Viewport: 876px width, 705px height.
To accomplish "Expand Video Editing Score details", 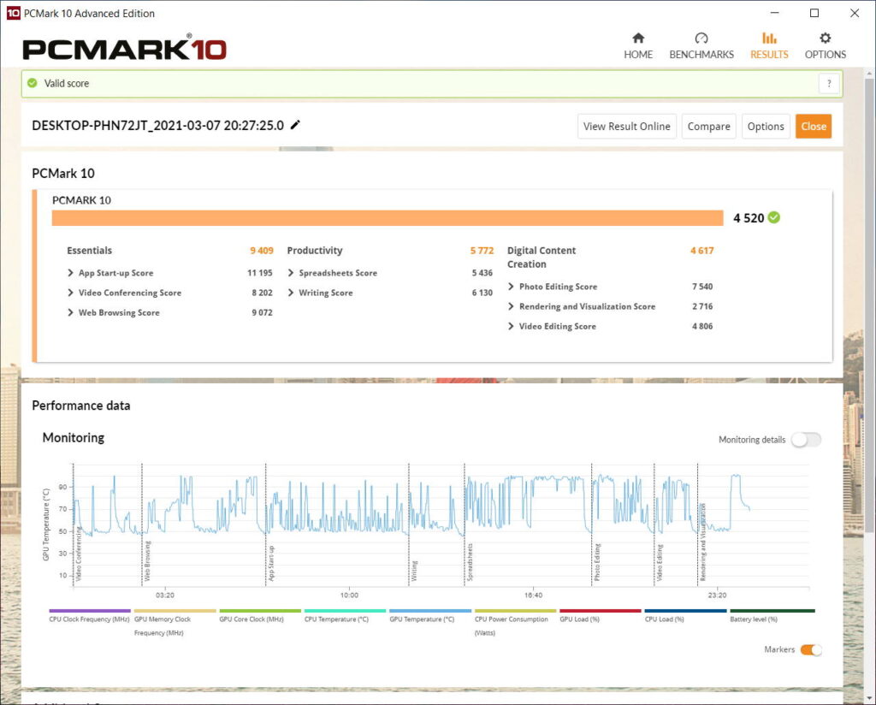I will 511,326.
